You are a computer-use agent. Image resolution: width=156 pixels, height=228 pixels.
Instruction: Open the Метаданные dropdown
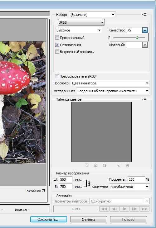pos(113,91)
